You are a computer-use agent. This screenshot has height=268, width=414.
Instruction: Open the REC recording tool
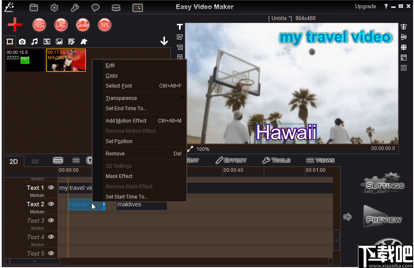tap(39, 25)
